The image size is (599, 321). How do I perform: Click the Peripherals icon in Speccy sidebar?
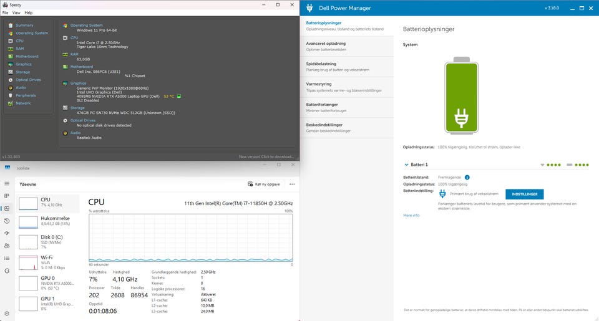tap(11, 95)
